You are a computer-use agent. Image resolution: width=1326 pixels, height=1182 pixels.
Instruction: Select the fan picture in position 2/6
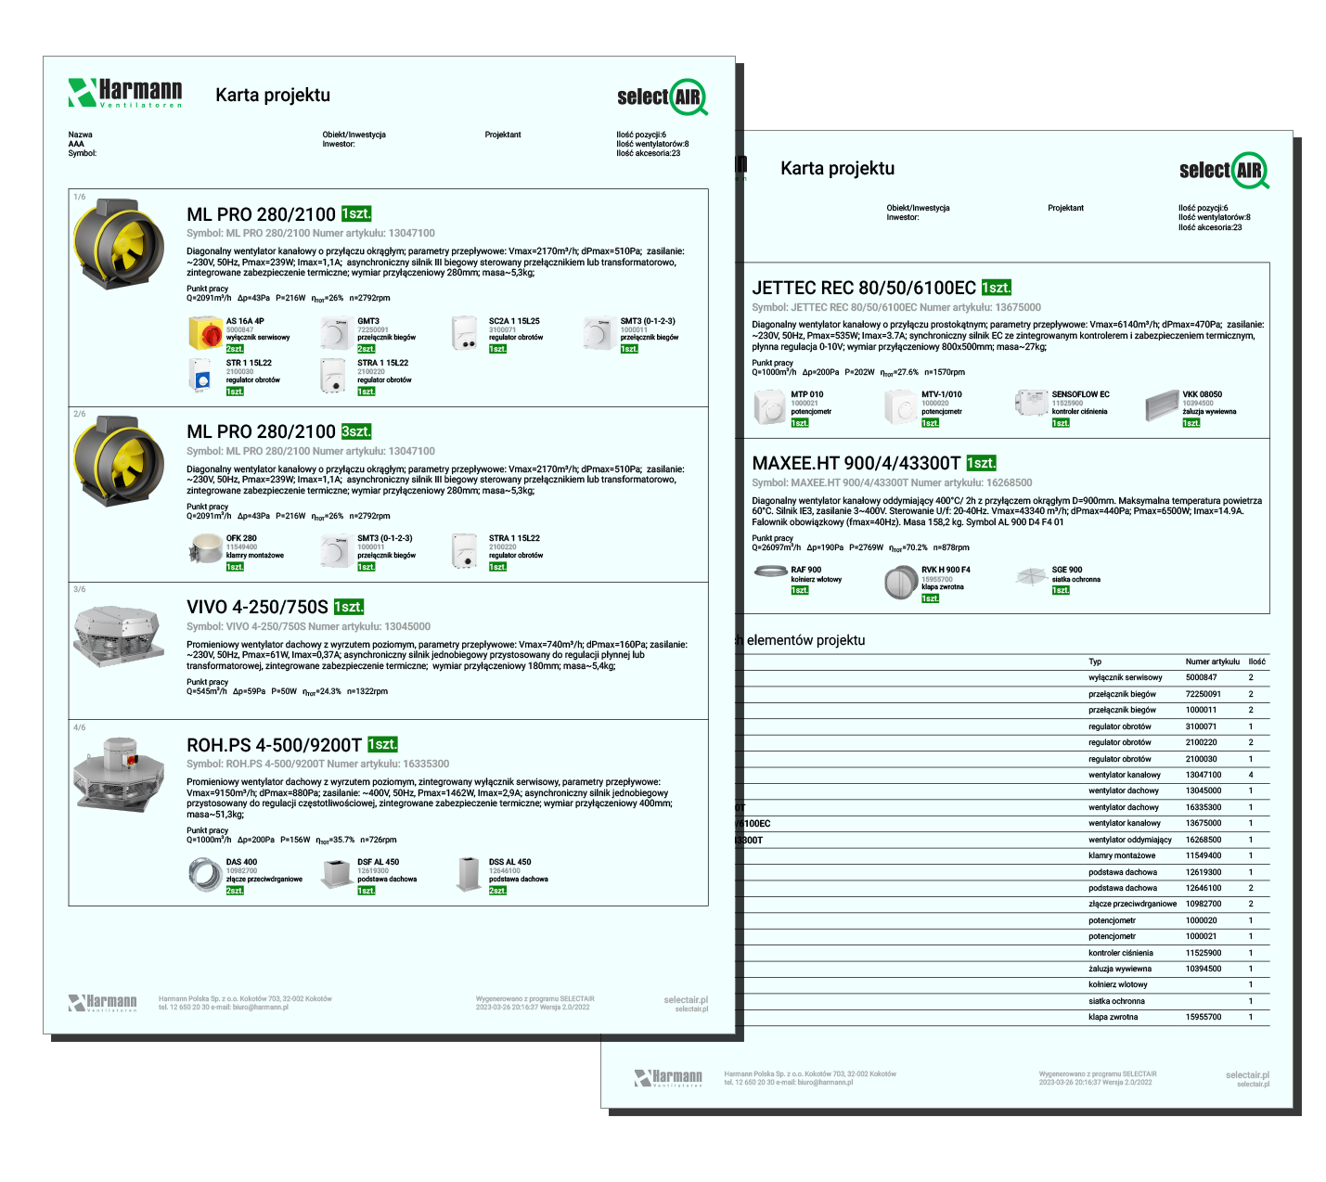[x=120, y=463]
